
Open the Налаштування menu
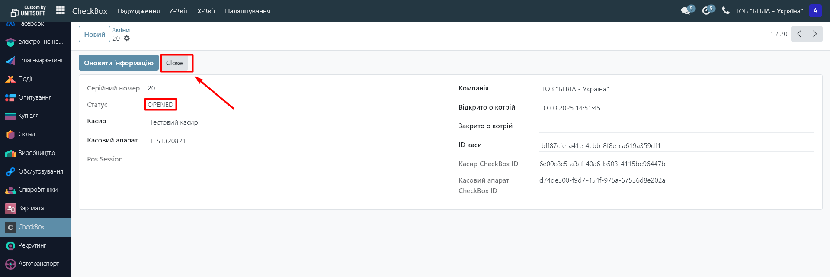click(x=247, y=11)
